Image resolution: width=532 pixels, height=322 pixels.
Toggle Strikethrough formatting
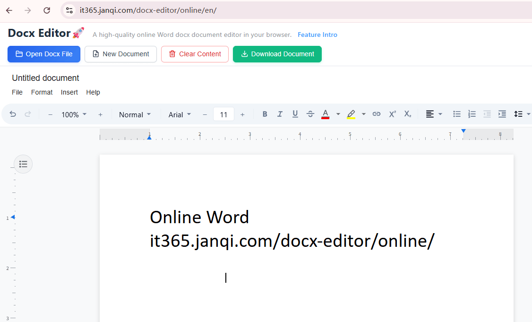[310, 114]
